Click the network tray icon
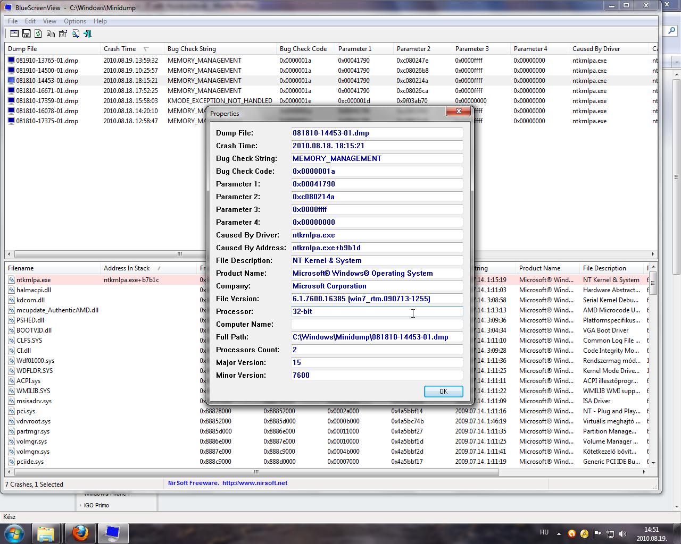The image size is (681, 544). pyautogui.click(x=610, y=533)
